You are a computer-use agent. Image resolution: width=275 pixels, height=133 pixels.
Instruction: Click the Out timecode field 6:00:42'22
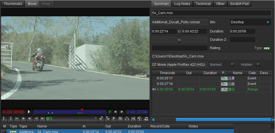coord(194,31)
